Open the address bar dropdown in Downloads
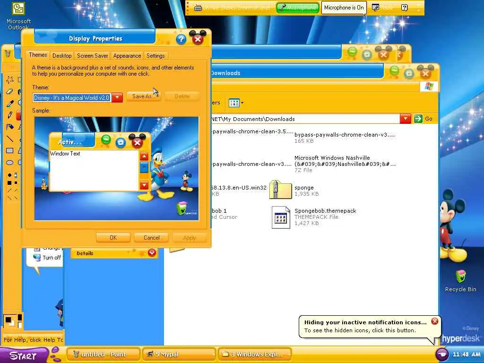 (x=405, y=119)
